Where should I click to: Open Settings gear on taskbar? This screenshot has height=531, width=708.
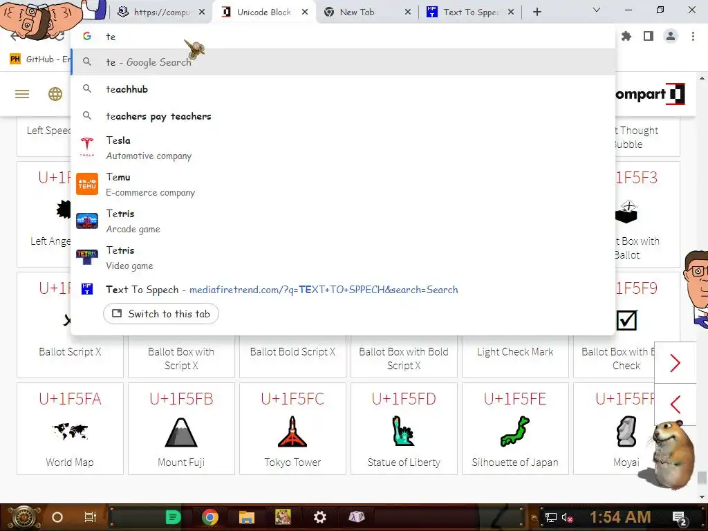click(319, 517)
